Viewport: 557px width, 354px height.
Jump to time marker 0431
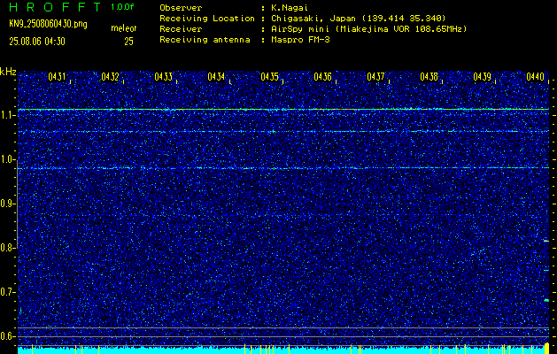[58, 77]
